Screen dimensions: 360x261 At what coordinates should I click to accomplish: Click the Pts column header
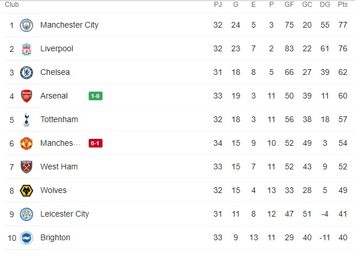(343, 5)
